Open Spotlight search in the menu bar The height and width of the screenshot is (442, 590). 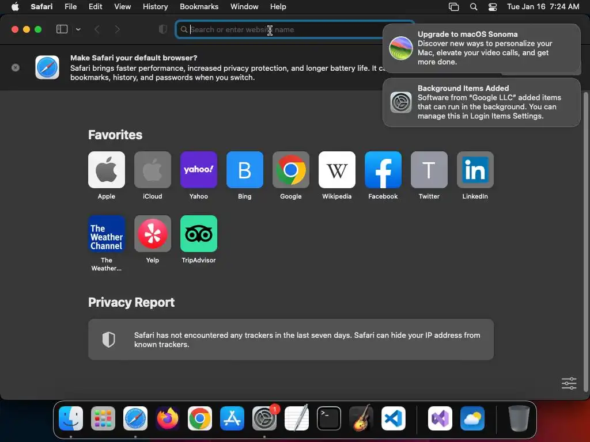point(474,7)
